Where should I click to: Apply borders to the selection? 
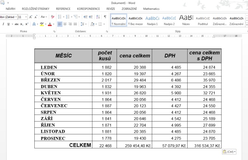tap(100, 24)
